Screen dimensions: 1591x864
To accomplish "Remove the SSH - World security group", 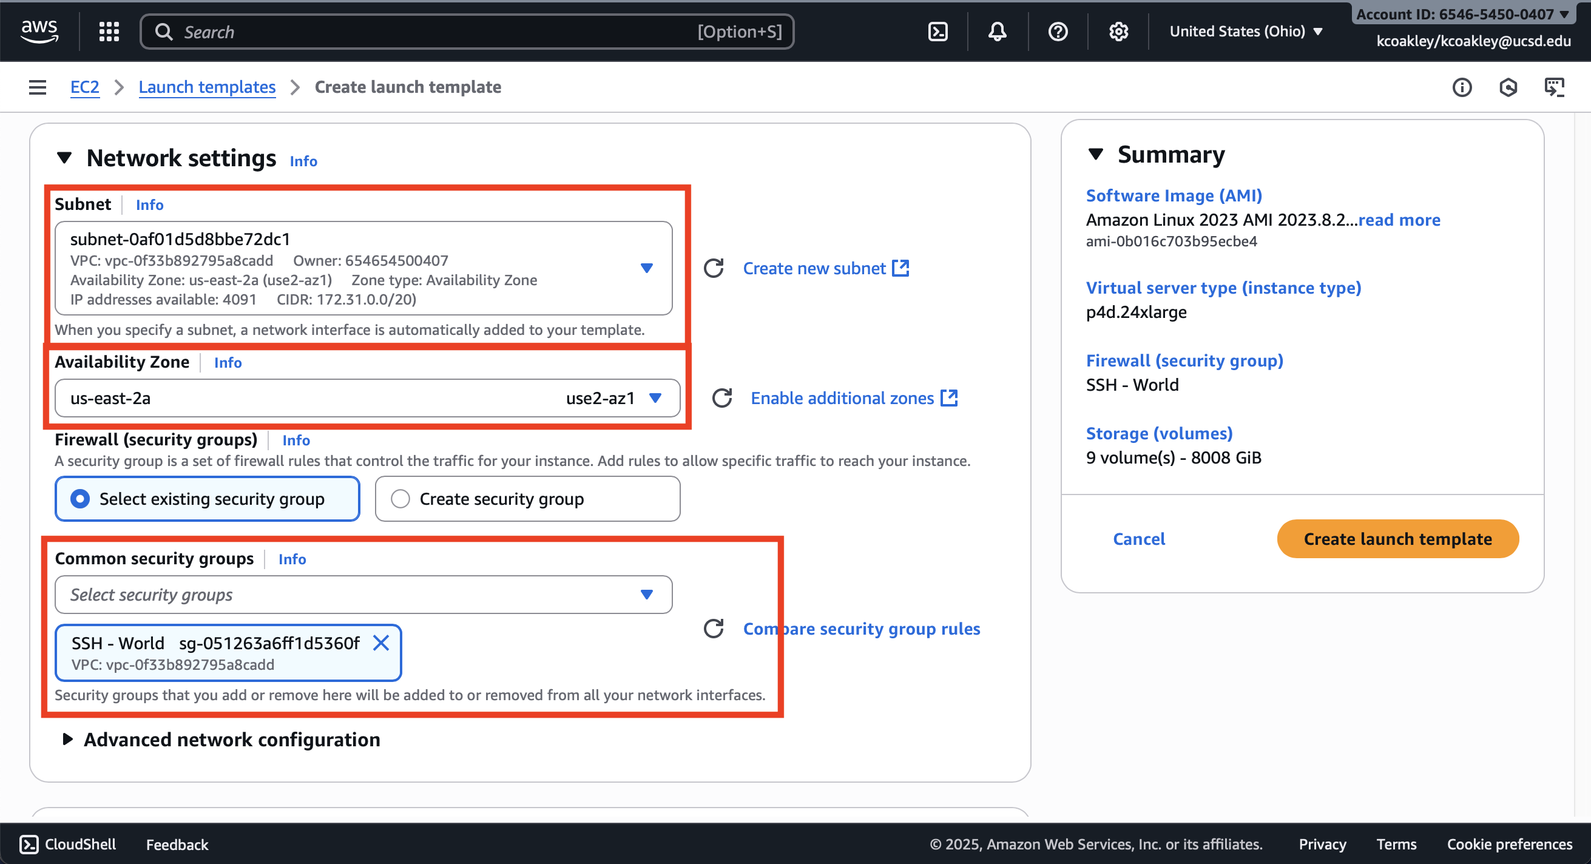I will point(381,643).
